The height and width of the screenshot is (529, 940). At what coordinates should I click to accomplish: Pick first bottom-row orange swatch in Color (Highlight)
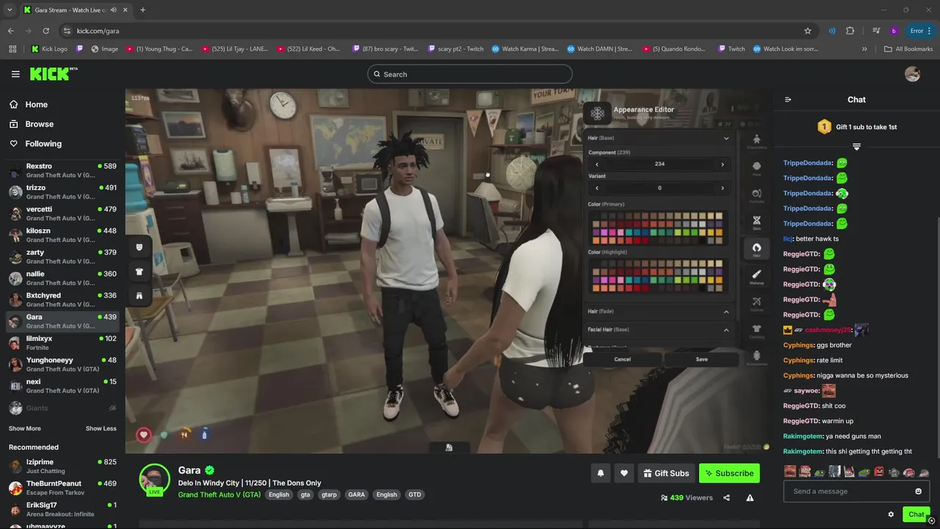coord(596,287)
